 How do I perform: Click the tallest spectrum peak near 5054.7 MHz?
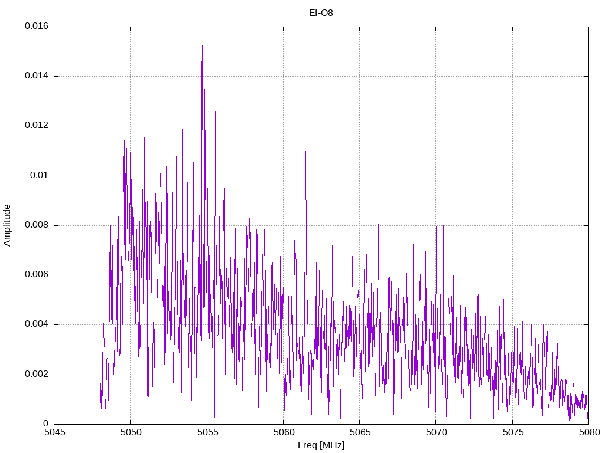click(x=202, y=46)
